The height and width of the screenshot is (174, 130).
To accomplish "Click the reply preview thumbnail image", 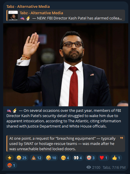I will tap(13, 15).
